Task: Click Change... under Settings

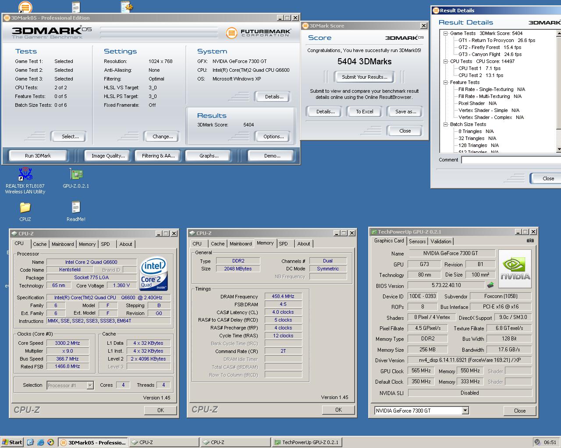Action: (x=163, y=136)
